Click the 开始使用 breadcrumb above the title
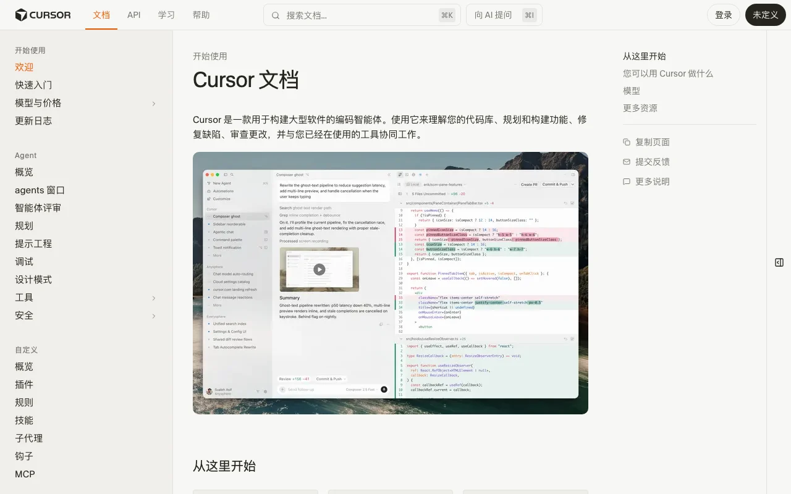Image resolution: width=791 pixels, height=494 pixels. 210,56
